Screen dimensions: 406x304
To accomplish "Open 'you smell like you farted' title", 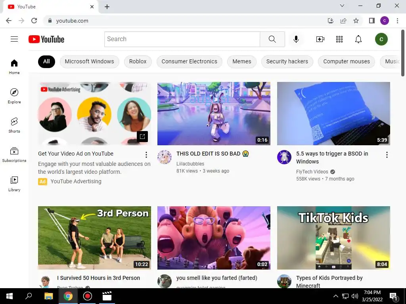I will (x=217, y=278).
